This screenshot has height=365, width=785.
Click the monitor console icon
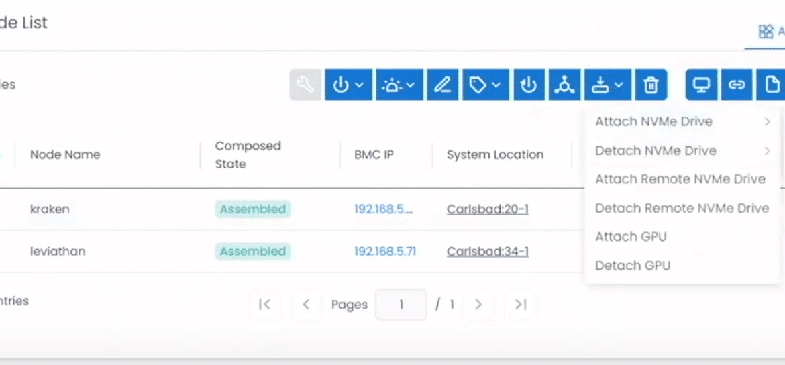tap(701, 85)
